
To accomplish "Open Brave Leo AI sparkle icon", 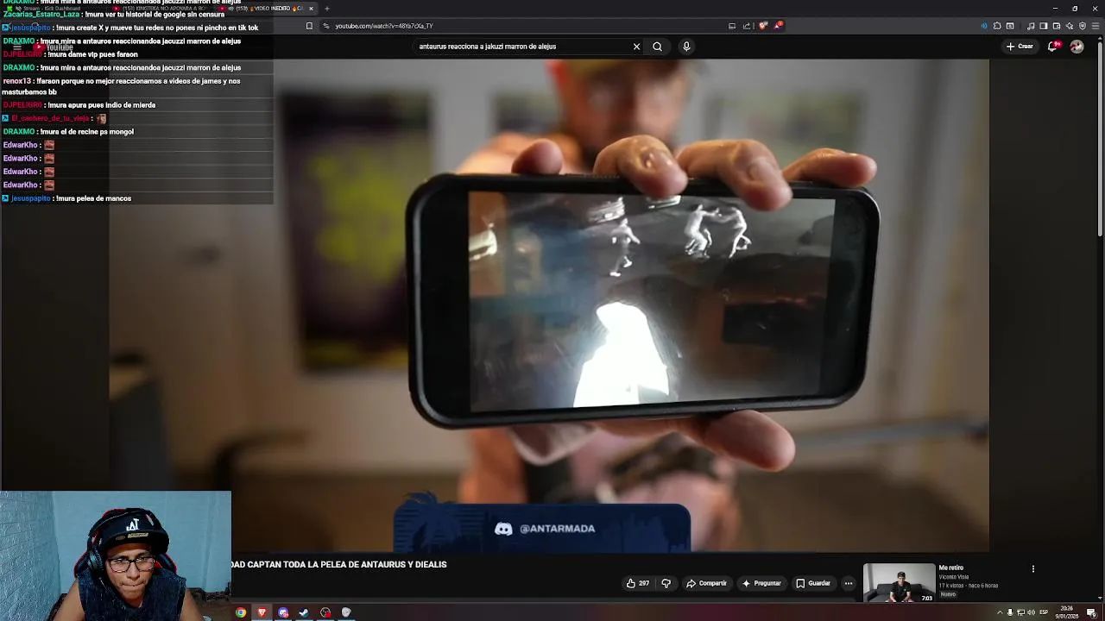I will [x=1070, y=26].
